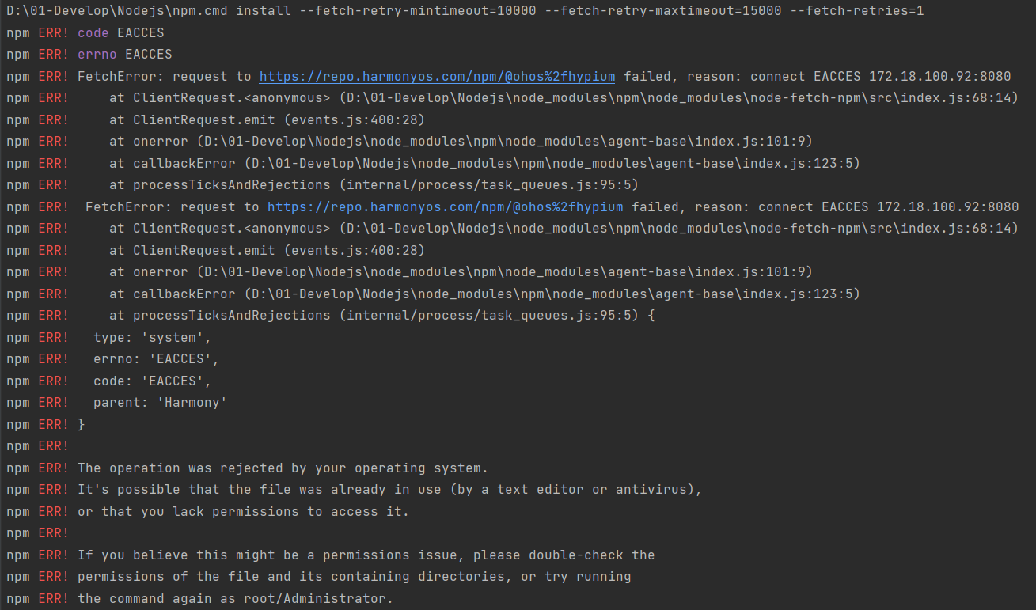Click 'The operation was rejected by your operating system'
Screen dimensions: 1036x610
283,468
